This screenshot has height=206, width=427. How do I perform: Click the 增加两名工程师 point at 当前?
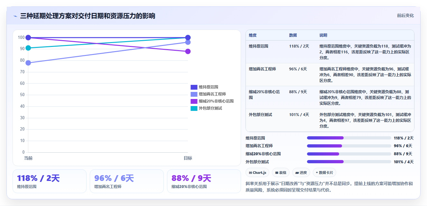coord(28,63)
